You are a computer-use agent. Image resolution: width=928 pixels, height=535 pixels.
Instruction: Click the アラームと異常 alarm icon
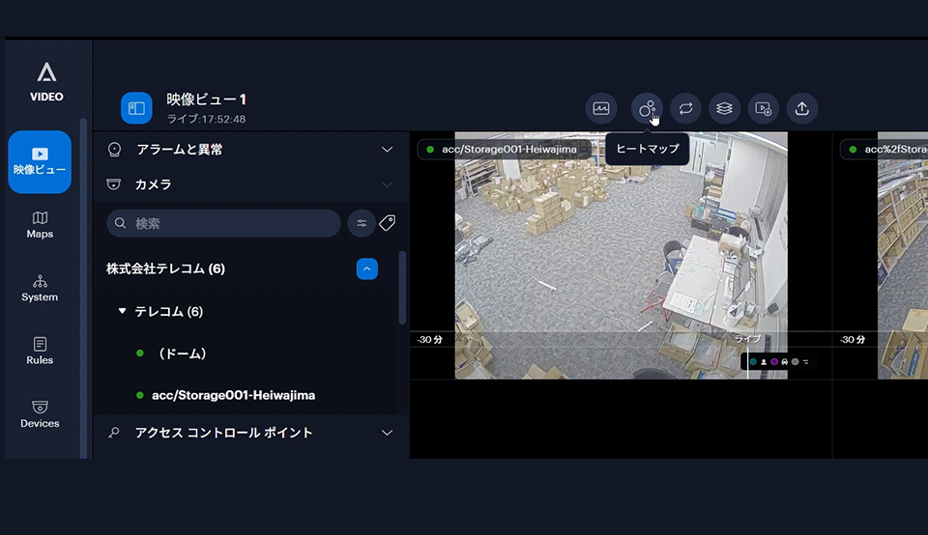(114, 150)
